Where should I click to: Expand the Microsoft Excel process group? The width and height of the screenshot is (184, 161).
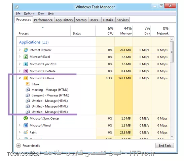(20, 57)
